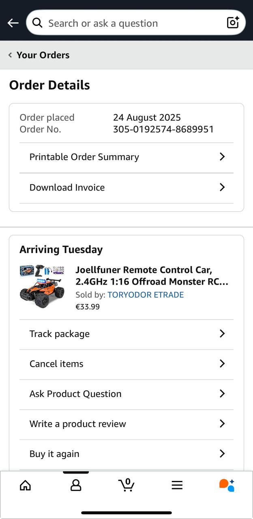
Task: Select Ask Product Question option
Action: tap(75, 394)
